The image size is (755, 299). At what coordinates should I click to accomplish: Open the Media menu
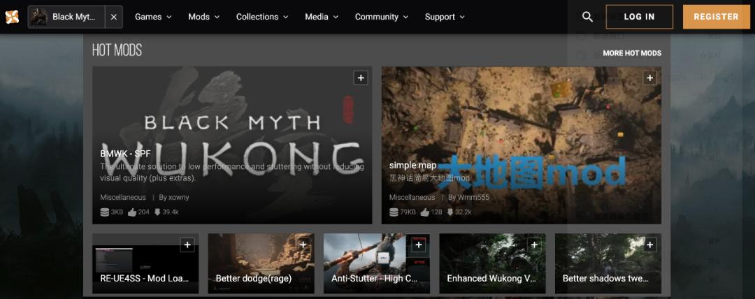click(322, 17)
